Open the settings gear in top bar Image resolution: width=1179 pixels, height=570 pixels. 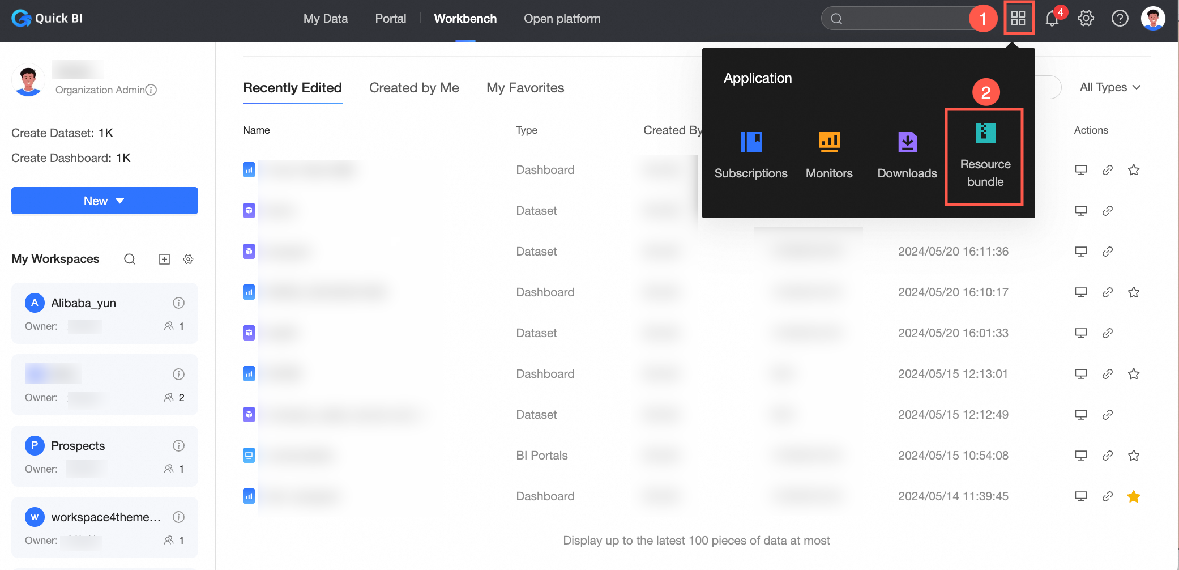(x=1086, y=19)
